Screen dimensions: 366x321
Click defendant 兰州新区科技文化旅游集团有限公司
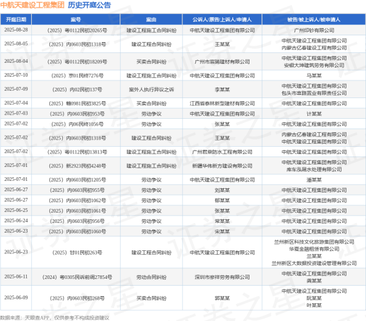point(314,242)
